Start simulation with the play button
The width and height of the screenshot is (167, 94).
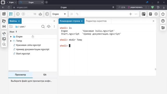[18, 14]
